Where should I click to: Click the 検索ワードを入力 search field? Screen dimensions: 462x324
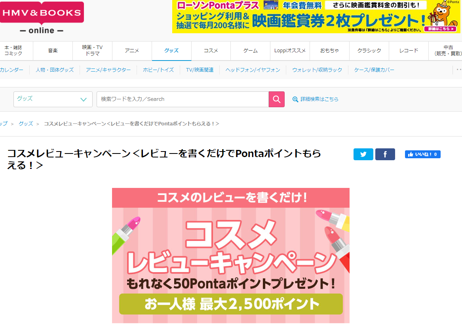pos(183,99)
